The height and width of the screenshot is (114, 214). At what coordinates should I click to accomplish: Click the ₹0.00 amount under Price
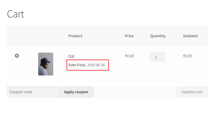129,56
